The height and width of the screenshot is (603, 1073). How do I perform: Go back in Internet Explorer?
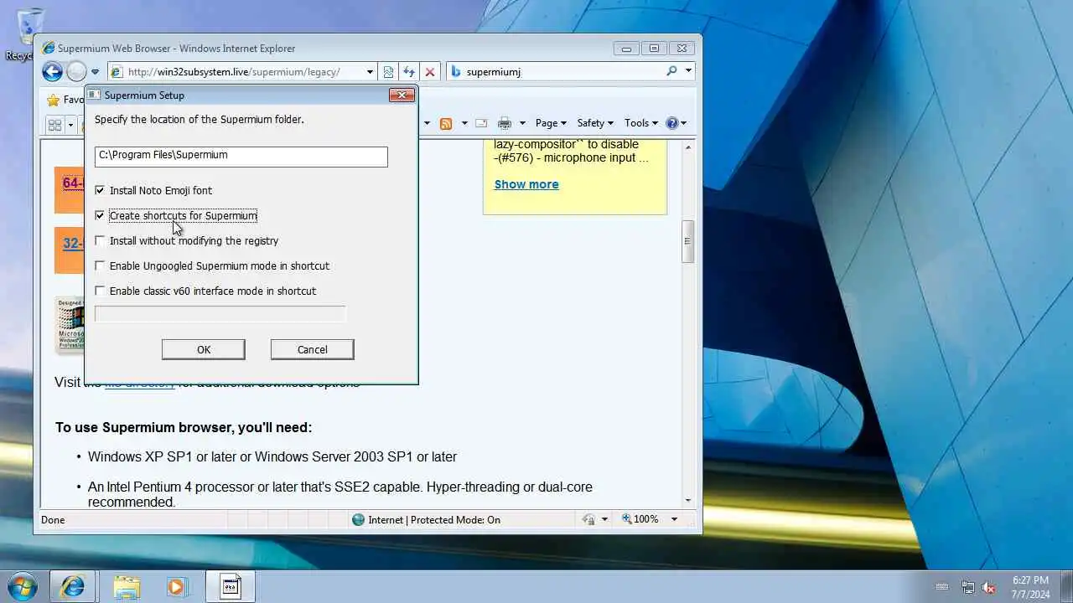tap(52, 72)
